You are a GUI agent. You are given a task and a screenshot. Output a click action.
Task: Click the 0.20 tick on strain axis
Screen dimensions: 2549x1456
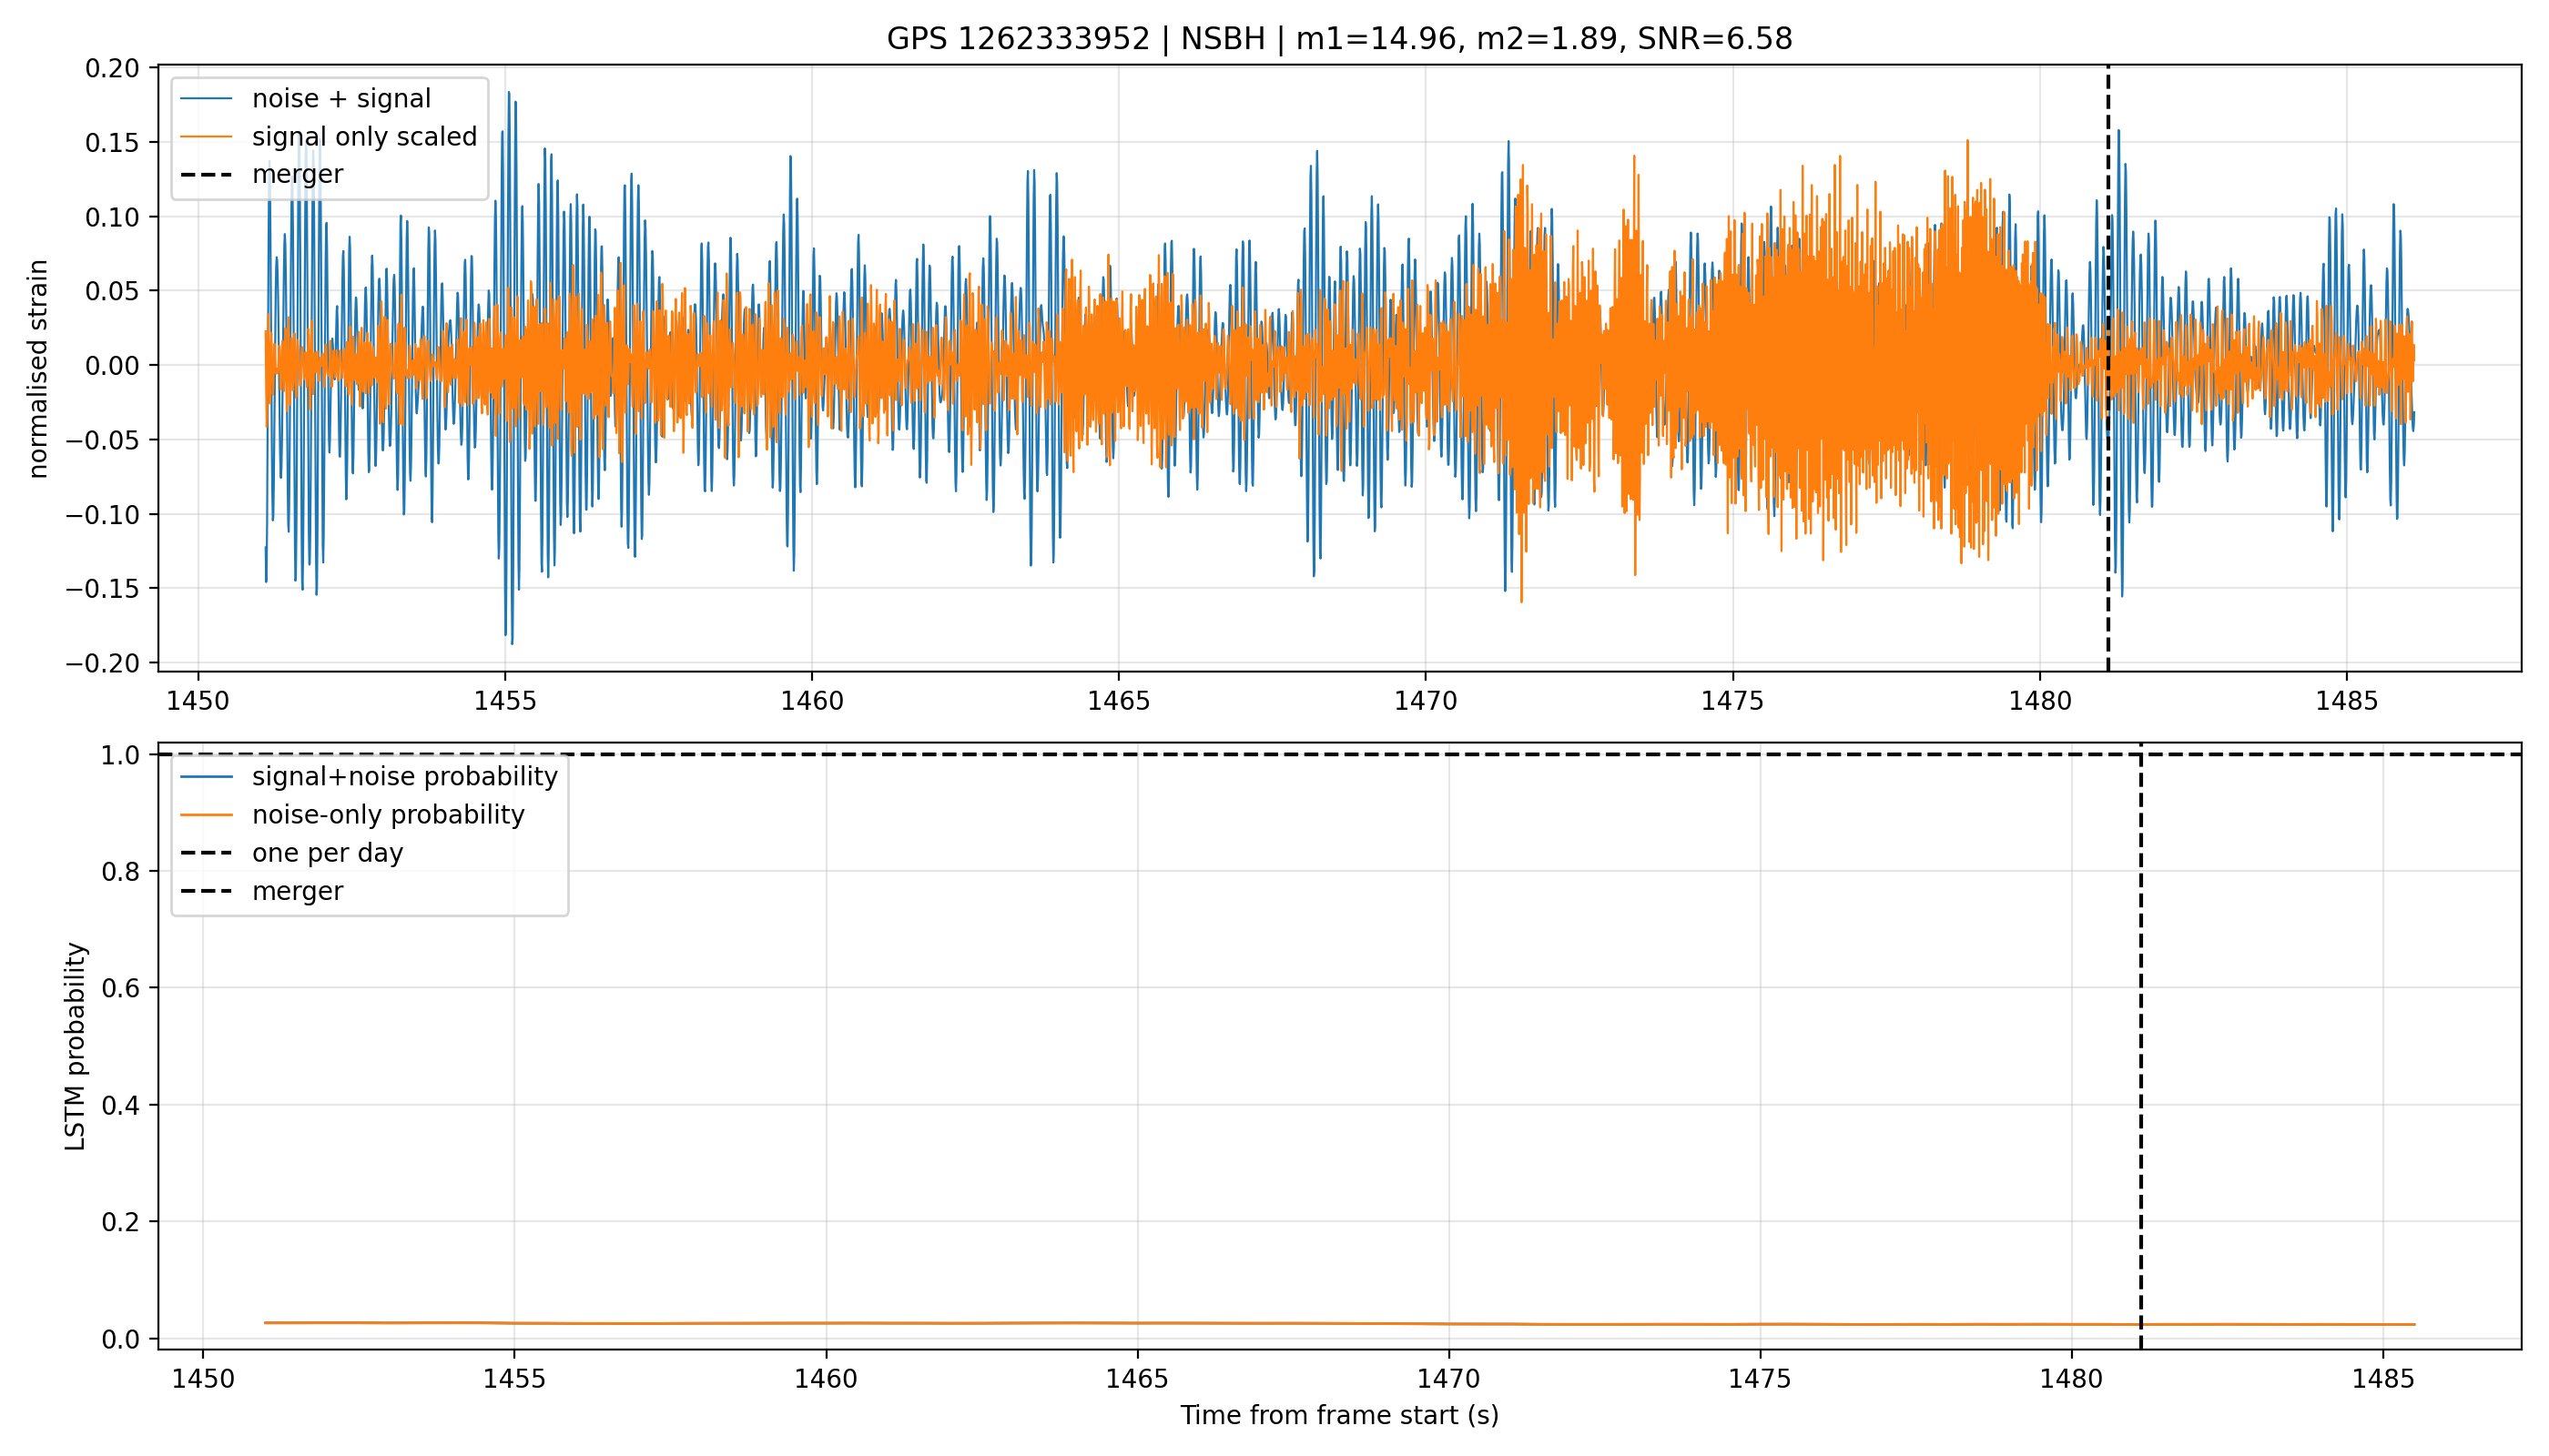coord(112,69)
